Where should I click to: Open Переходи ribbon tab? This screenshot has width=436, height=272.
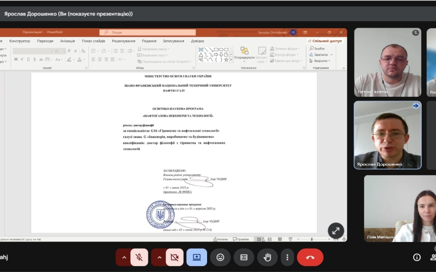[x=45, y=41]
